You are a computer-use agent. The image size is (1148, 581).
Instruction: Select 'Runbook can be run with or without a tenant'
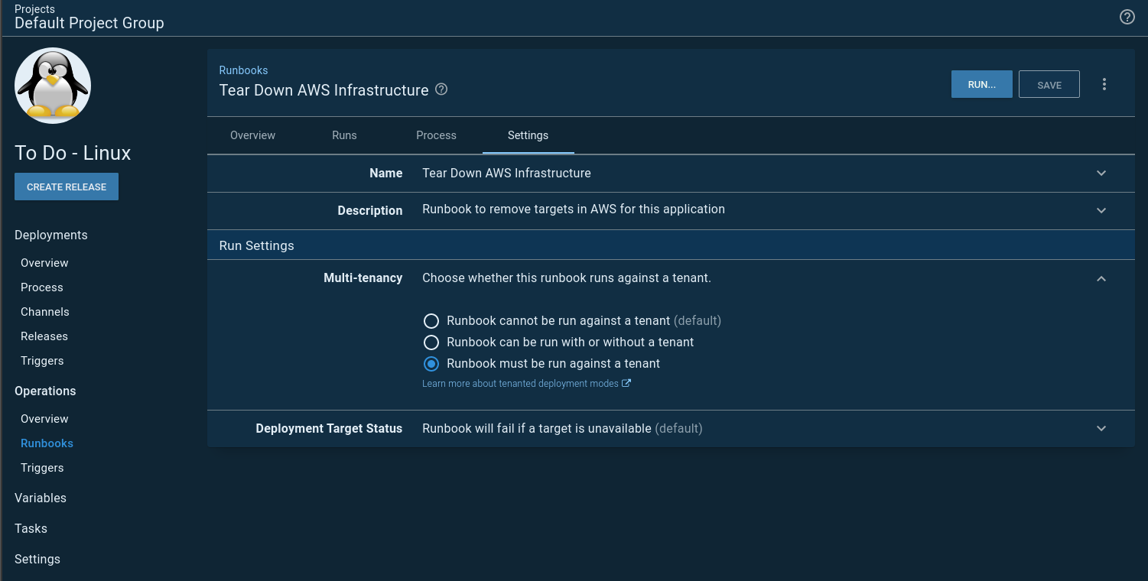(x=431, y=342)
